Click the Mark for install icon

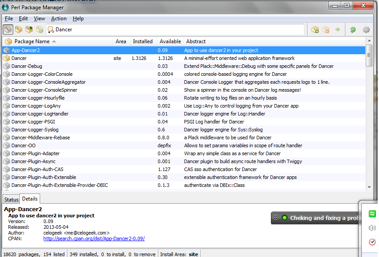click(x=315, y=30)
